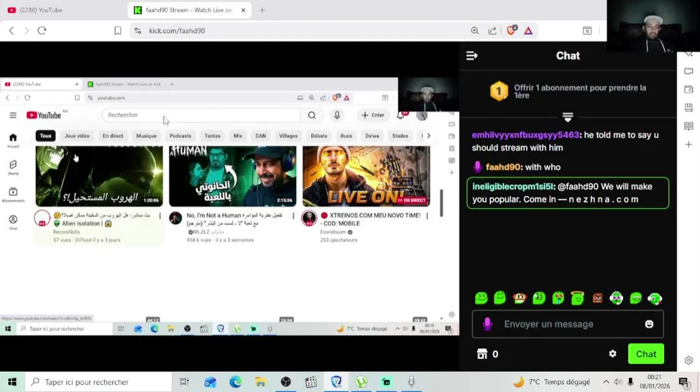
Task: Insert the second green emote
Action: [500, 298]
